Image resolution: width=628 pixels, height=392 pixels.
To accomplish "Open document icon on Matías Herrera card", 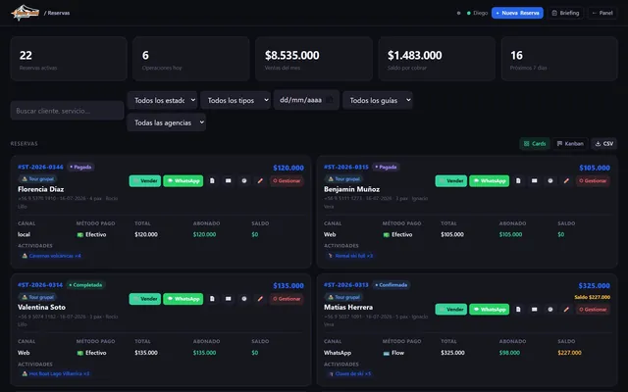I will pos(518,310).
